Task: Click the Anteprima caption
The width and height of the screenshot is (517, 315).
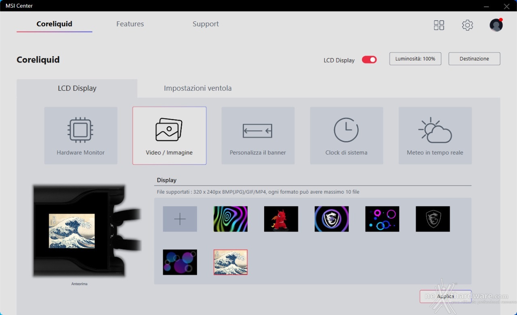Action: coord(79,284)
